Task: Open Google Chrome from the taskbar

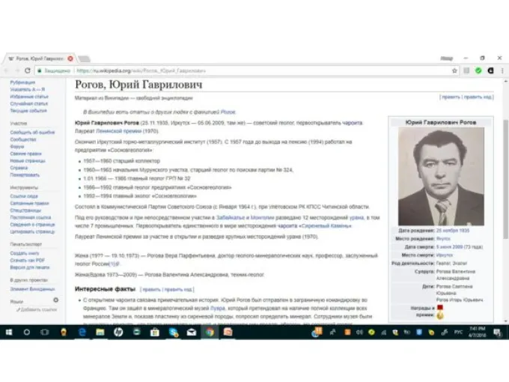Action: point(210,331)
